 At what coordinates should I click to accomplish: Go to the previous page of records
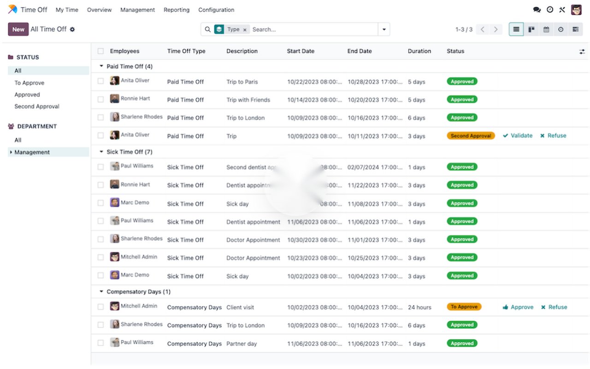(483, 30)
